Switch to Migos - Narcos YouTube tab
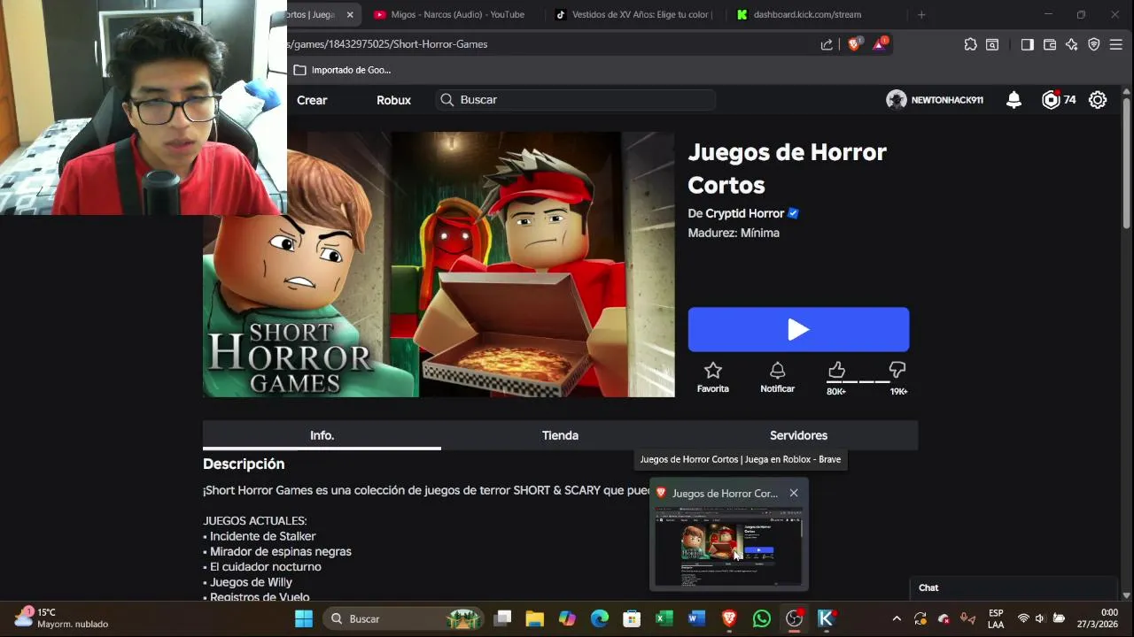This screenshot has height=637, width=1134. tap(448, 14)
